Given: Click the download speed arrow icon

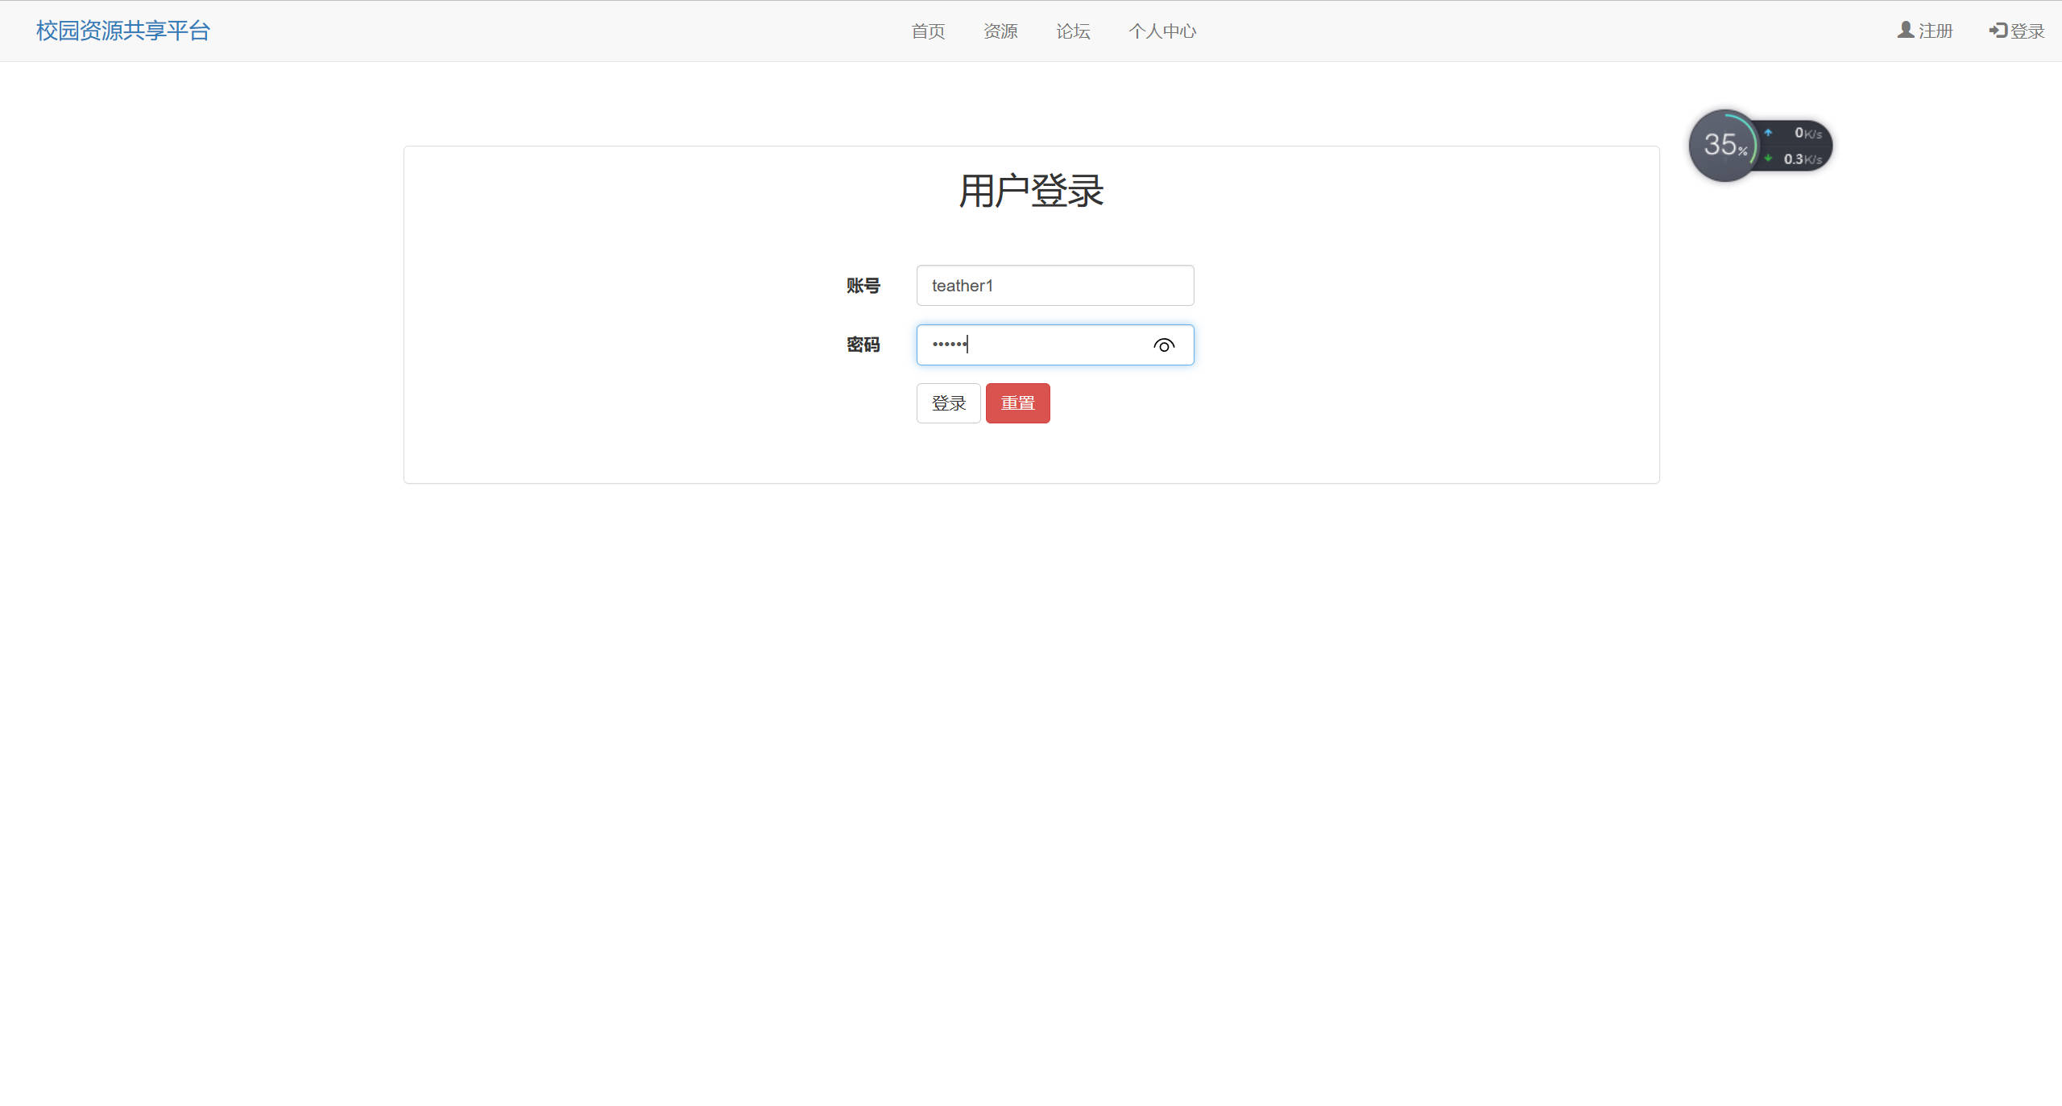Looking at the screenshot, I should [1767, 159].
